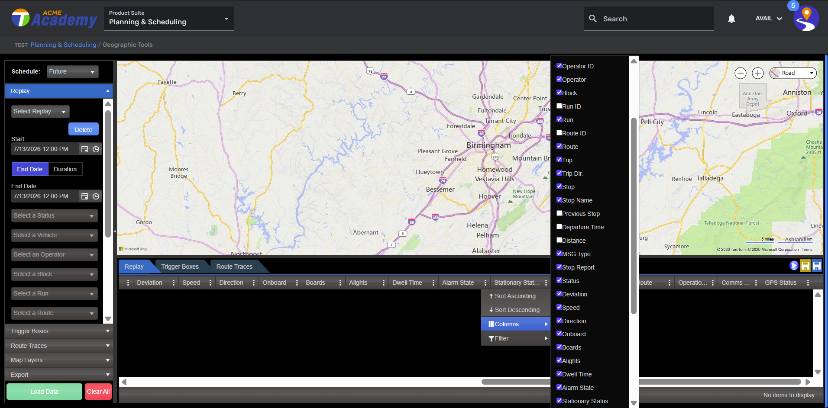Open the End Date calendar picker icon
Image resolution: width=828 pixels, height=408 pixels.
coord(85,196)
